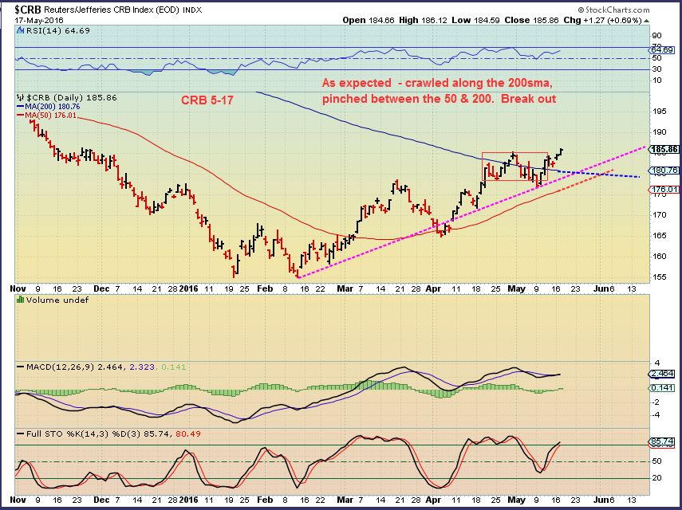Click the Volume panel bar-chart icon
The image size is (682, 510).
point(20,300)
